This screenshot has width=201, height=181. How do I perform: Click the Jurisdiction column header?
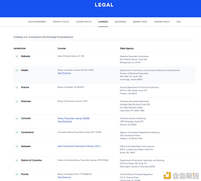tap(19, 48)
